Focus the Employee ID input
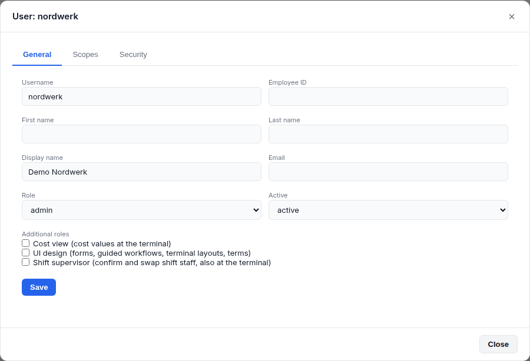The width and height of the screenshot is (530, 361). pos(388,96)
